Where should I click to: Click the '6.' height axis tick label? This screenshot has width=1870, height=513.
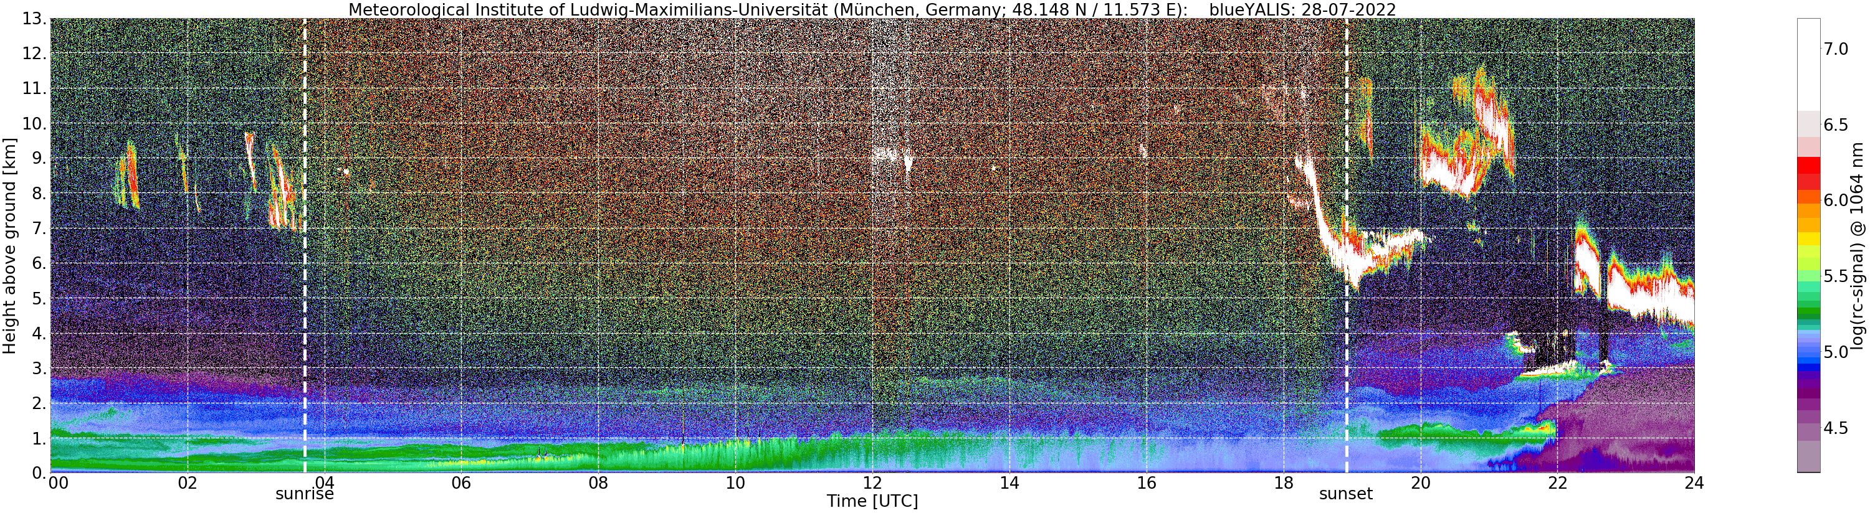(39, 263)
